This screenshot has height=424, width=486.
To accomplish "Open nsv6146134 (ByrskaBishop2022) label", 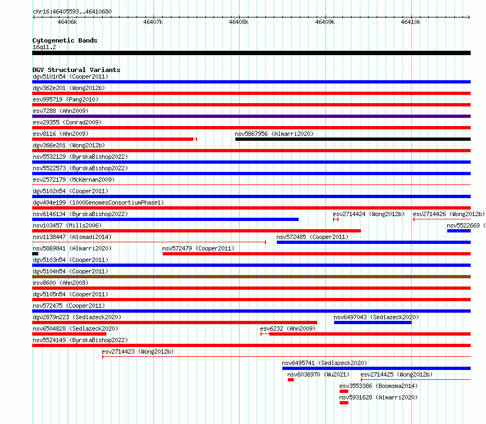I will pos(80,214).
